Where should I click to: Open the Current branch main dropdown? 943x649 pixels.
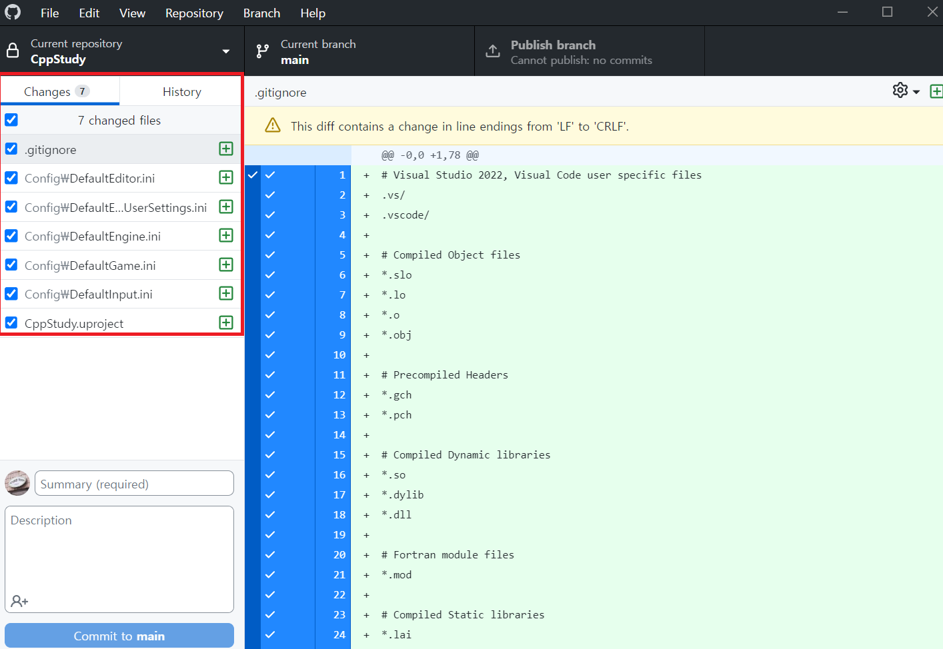tap(359, 51)
